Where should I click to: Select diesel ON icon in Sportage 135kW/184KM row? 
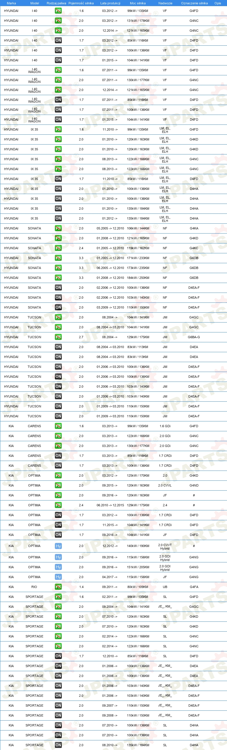pyautogui.click(x=58, y=745)
